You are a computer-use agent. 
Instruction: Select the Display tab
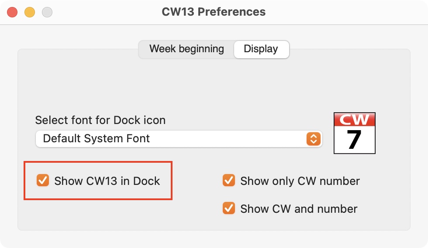[261, 49]
